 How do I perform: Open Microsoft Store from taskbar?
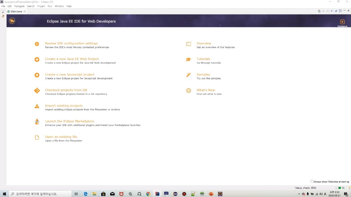tap(103, 194)
